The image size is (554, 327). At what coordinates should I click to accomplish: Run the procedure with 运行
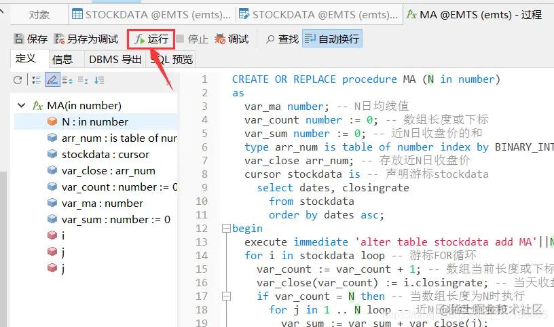tap(151, 39)
